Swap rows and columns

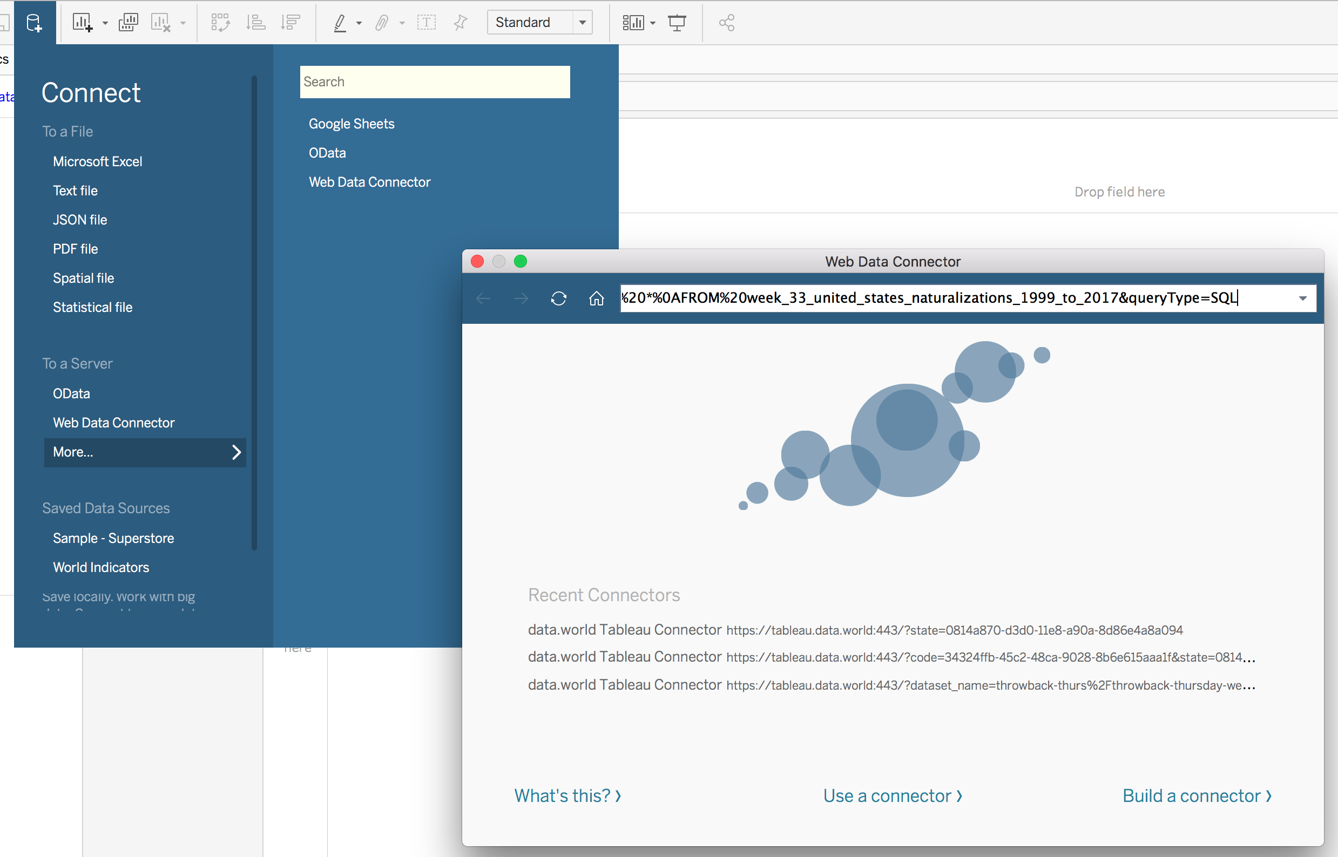[x=220, y=22]
